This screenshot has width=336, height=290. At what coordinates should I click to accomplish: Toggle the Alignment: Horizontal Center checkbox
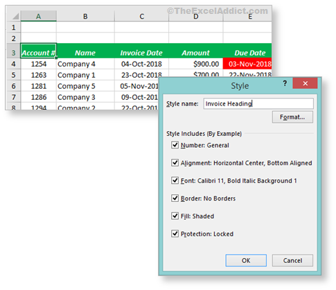[175, 163]
